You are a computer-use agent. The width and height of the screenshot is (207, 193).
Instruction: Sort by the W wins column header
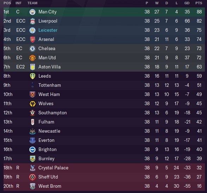(x=157, y=3)
